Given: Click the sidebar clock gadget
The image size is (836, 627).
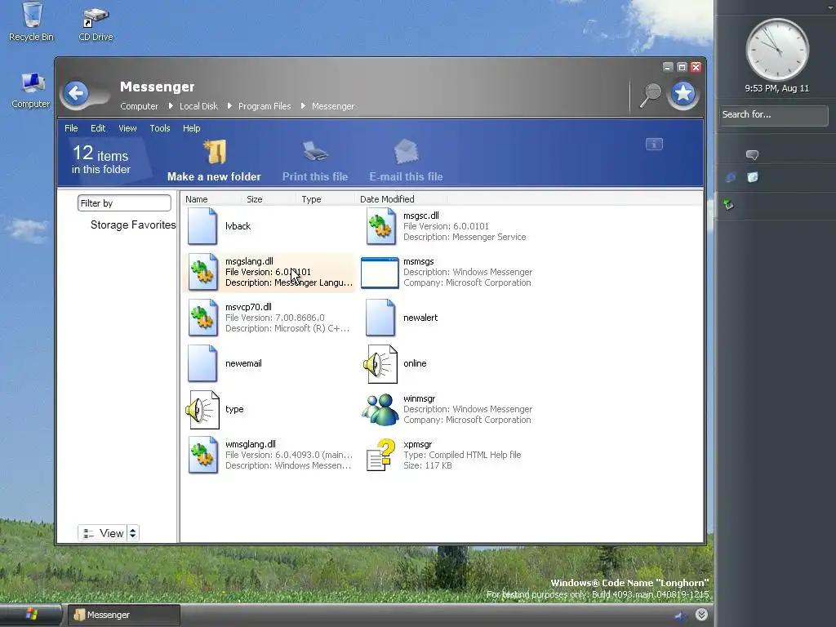Looking at the screenshot, I should [x=777, y=49].
